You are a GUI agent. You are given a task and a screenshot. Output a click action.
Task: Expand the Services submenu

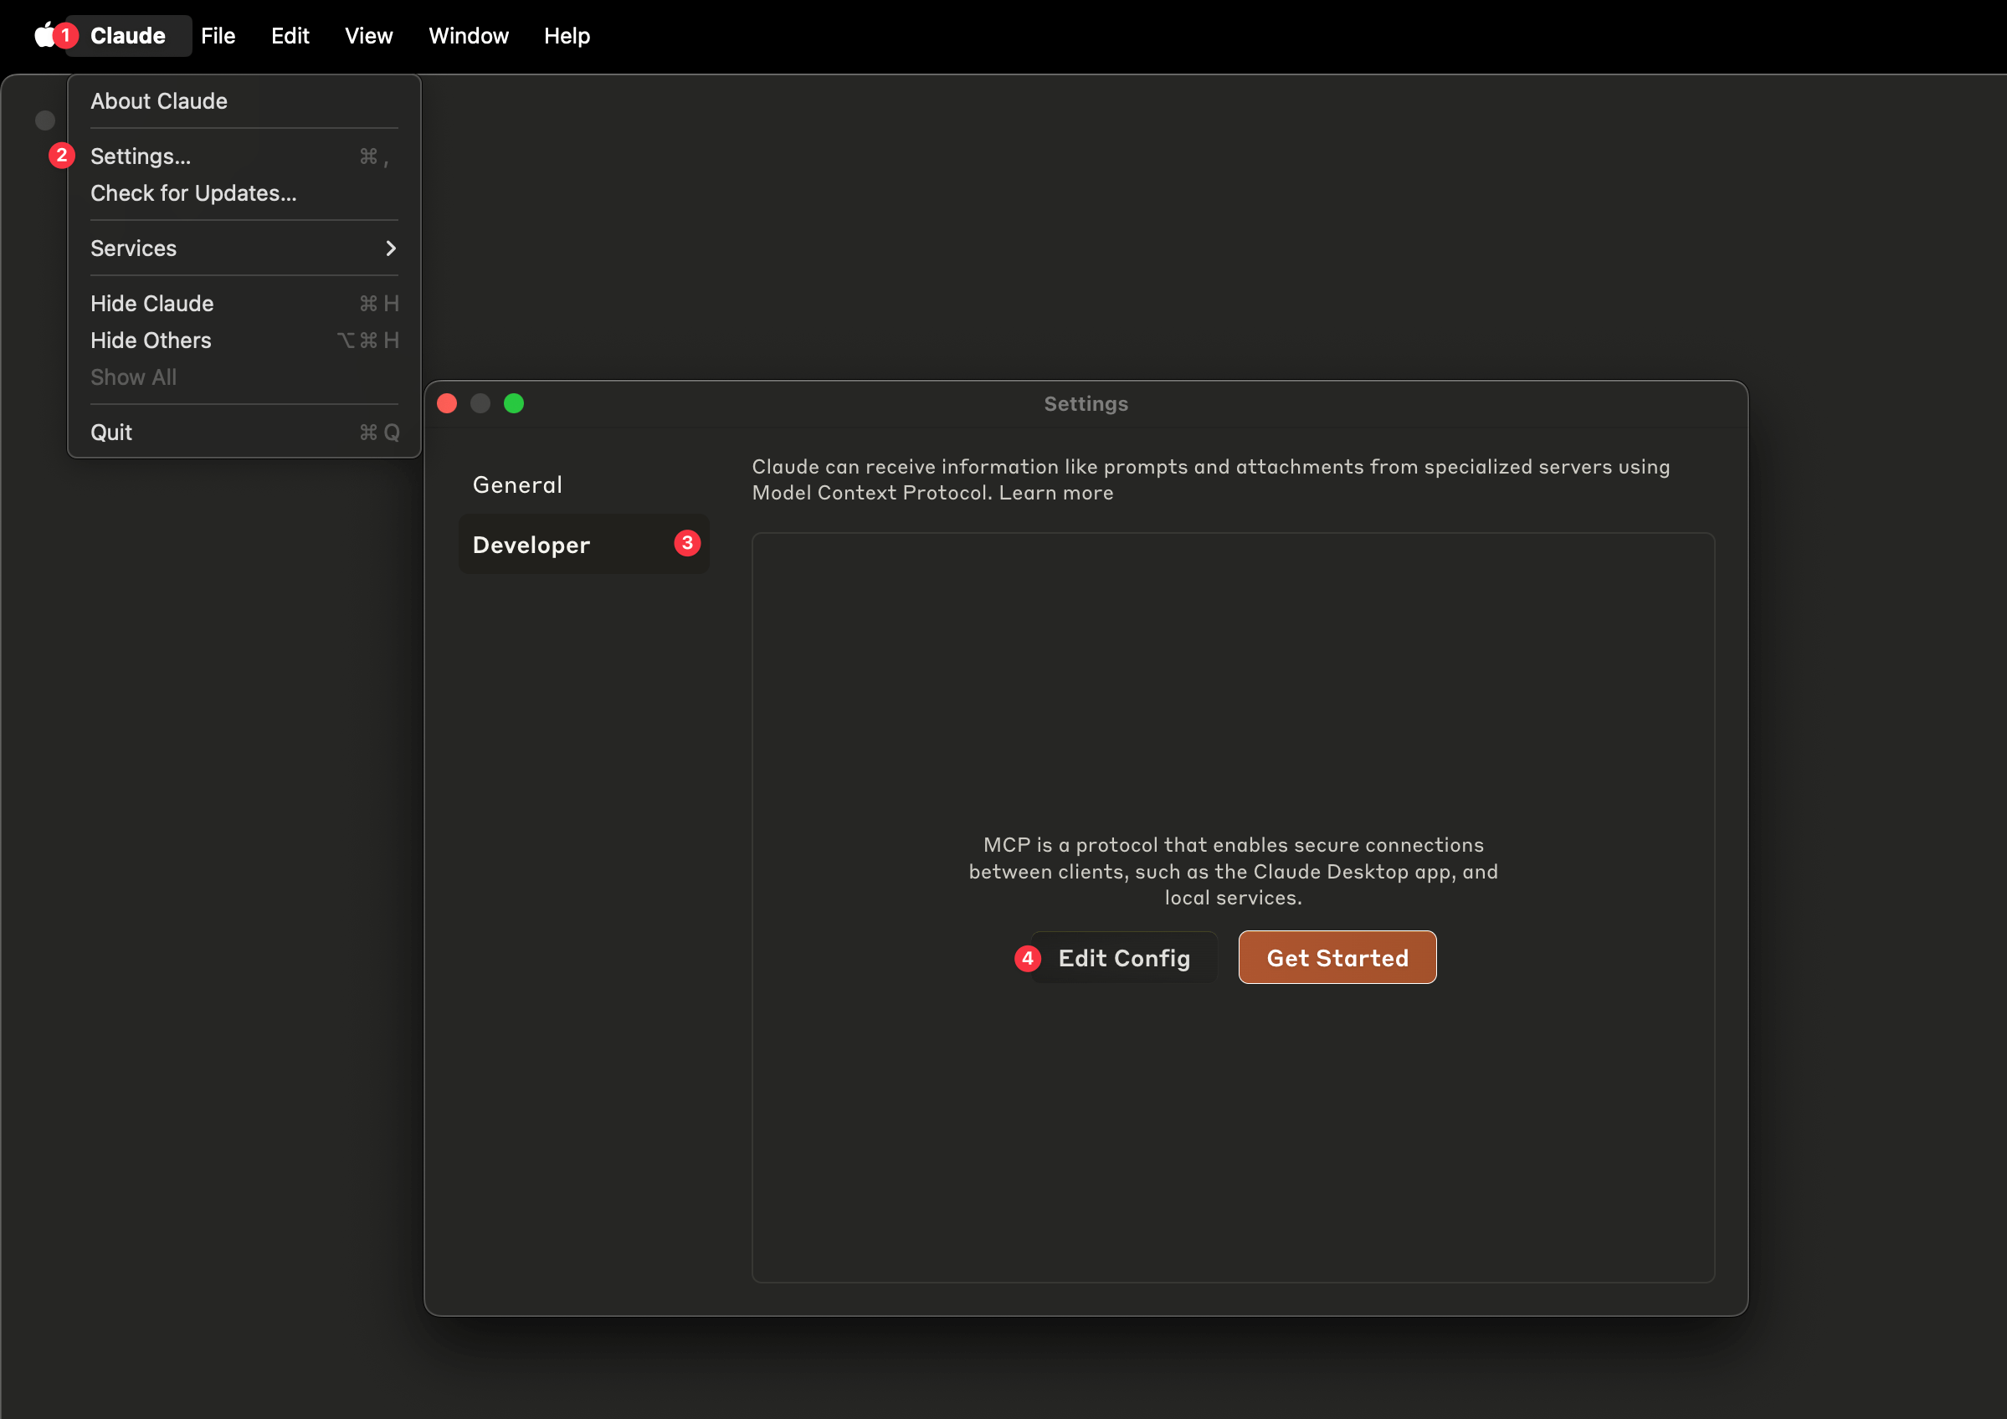(x=244, y=248)
